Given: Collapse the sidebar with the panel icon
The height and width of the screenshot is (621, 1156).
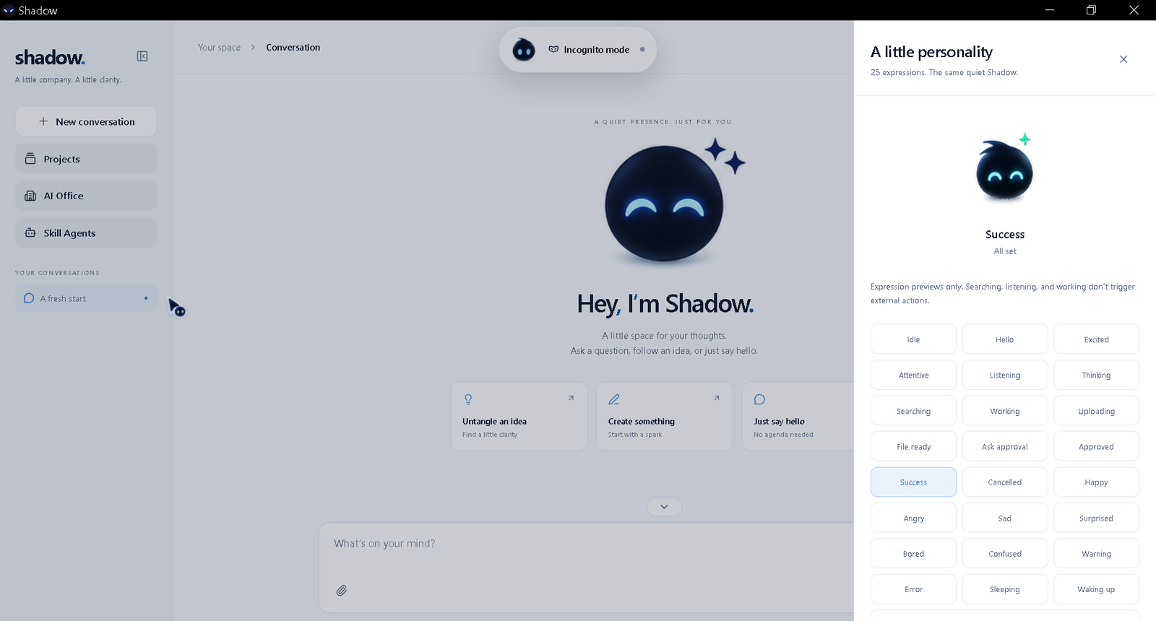Looking at the screenshot, I should point(142,56).
